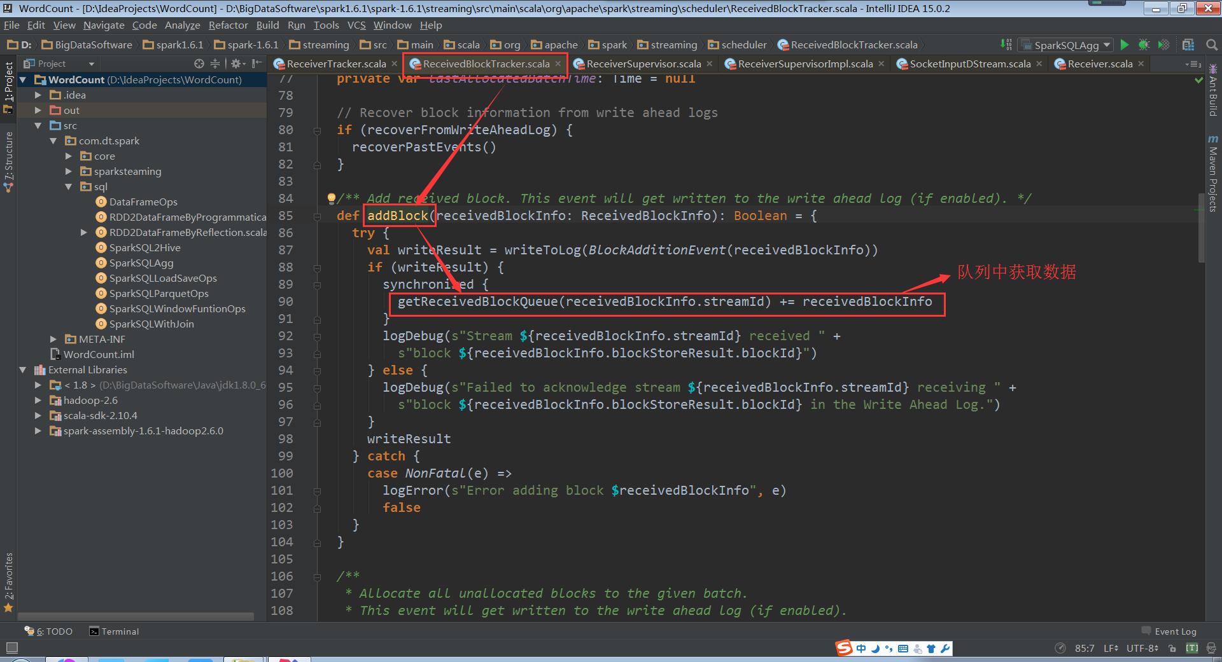The image size is (1222, 662).
Task: Toggle fold marker at line 85
Action: coord(317,216)
